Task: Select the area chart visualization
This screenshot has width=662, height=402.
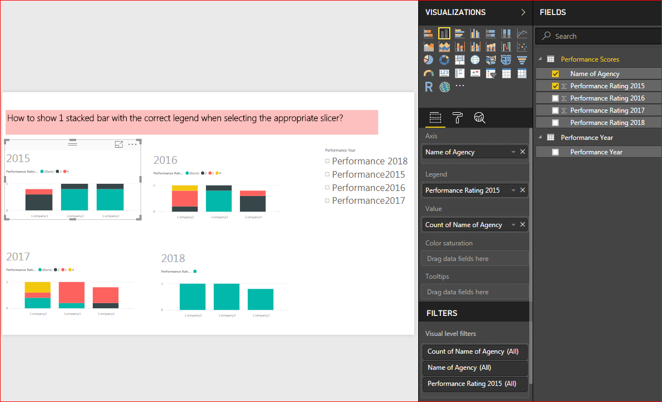Action: pos(429,47)
